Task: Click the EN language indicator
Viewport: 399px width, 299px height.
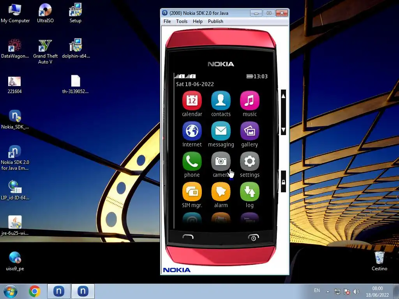Action: [x=317, y=290]
